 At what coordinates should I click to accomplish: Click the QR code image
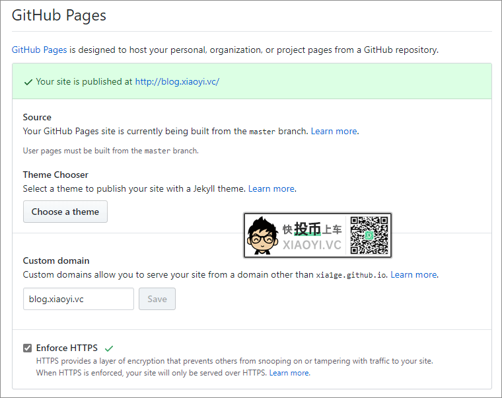pos(370,235)
